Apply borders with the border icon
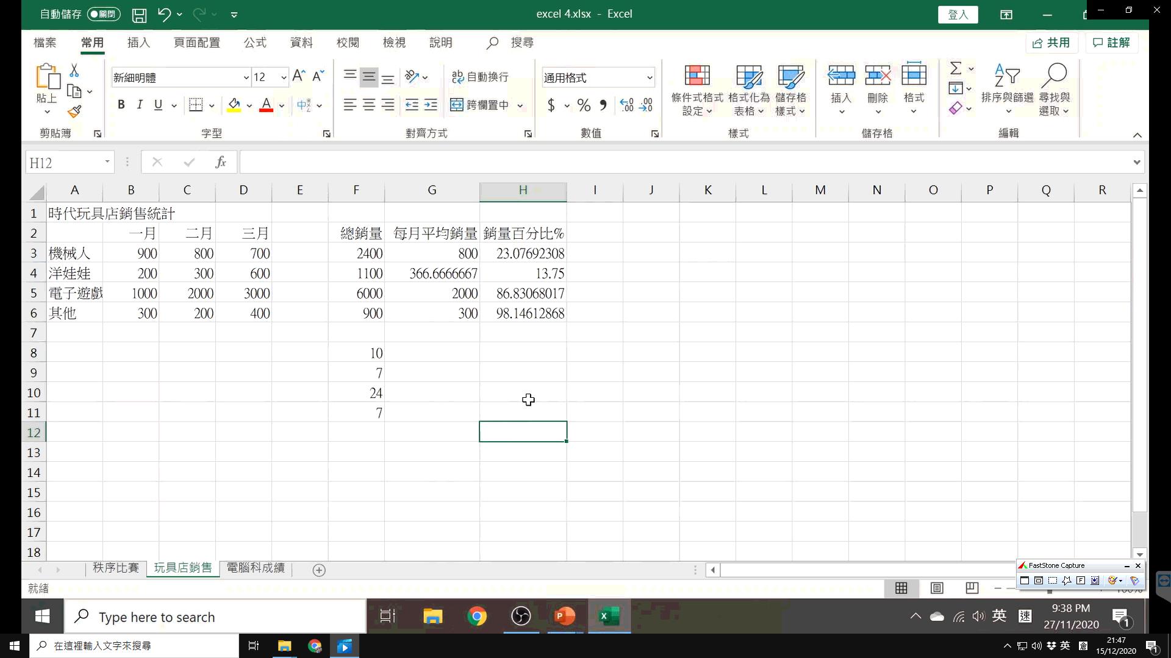 196,105
